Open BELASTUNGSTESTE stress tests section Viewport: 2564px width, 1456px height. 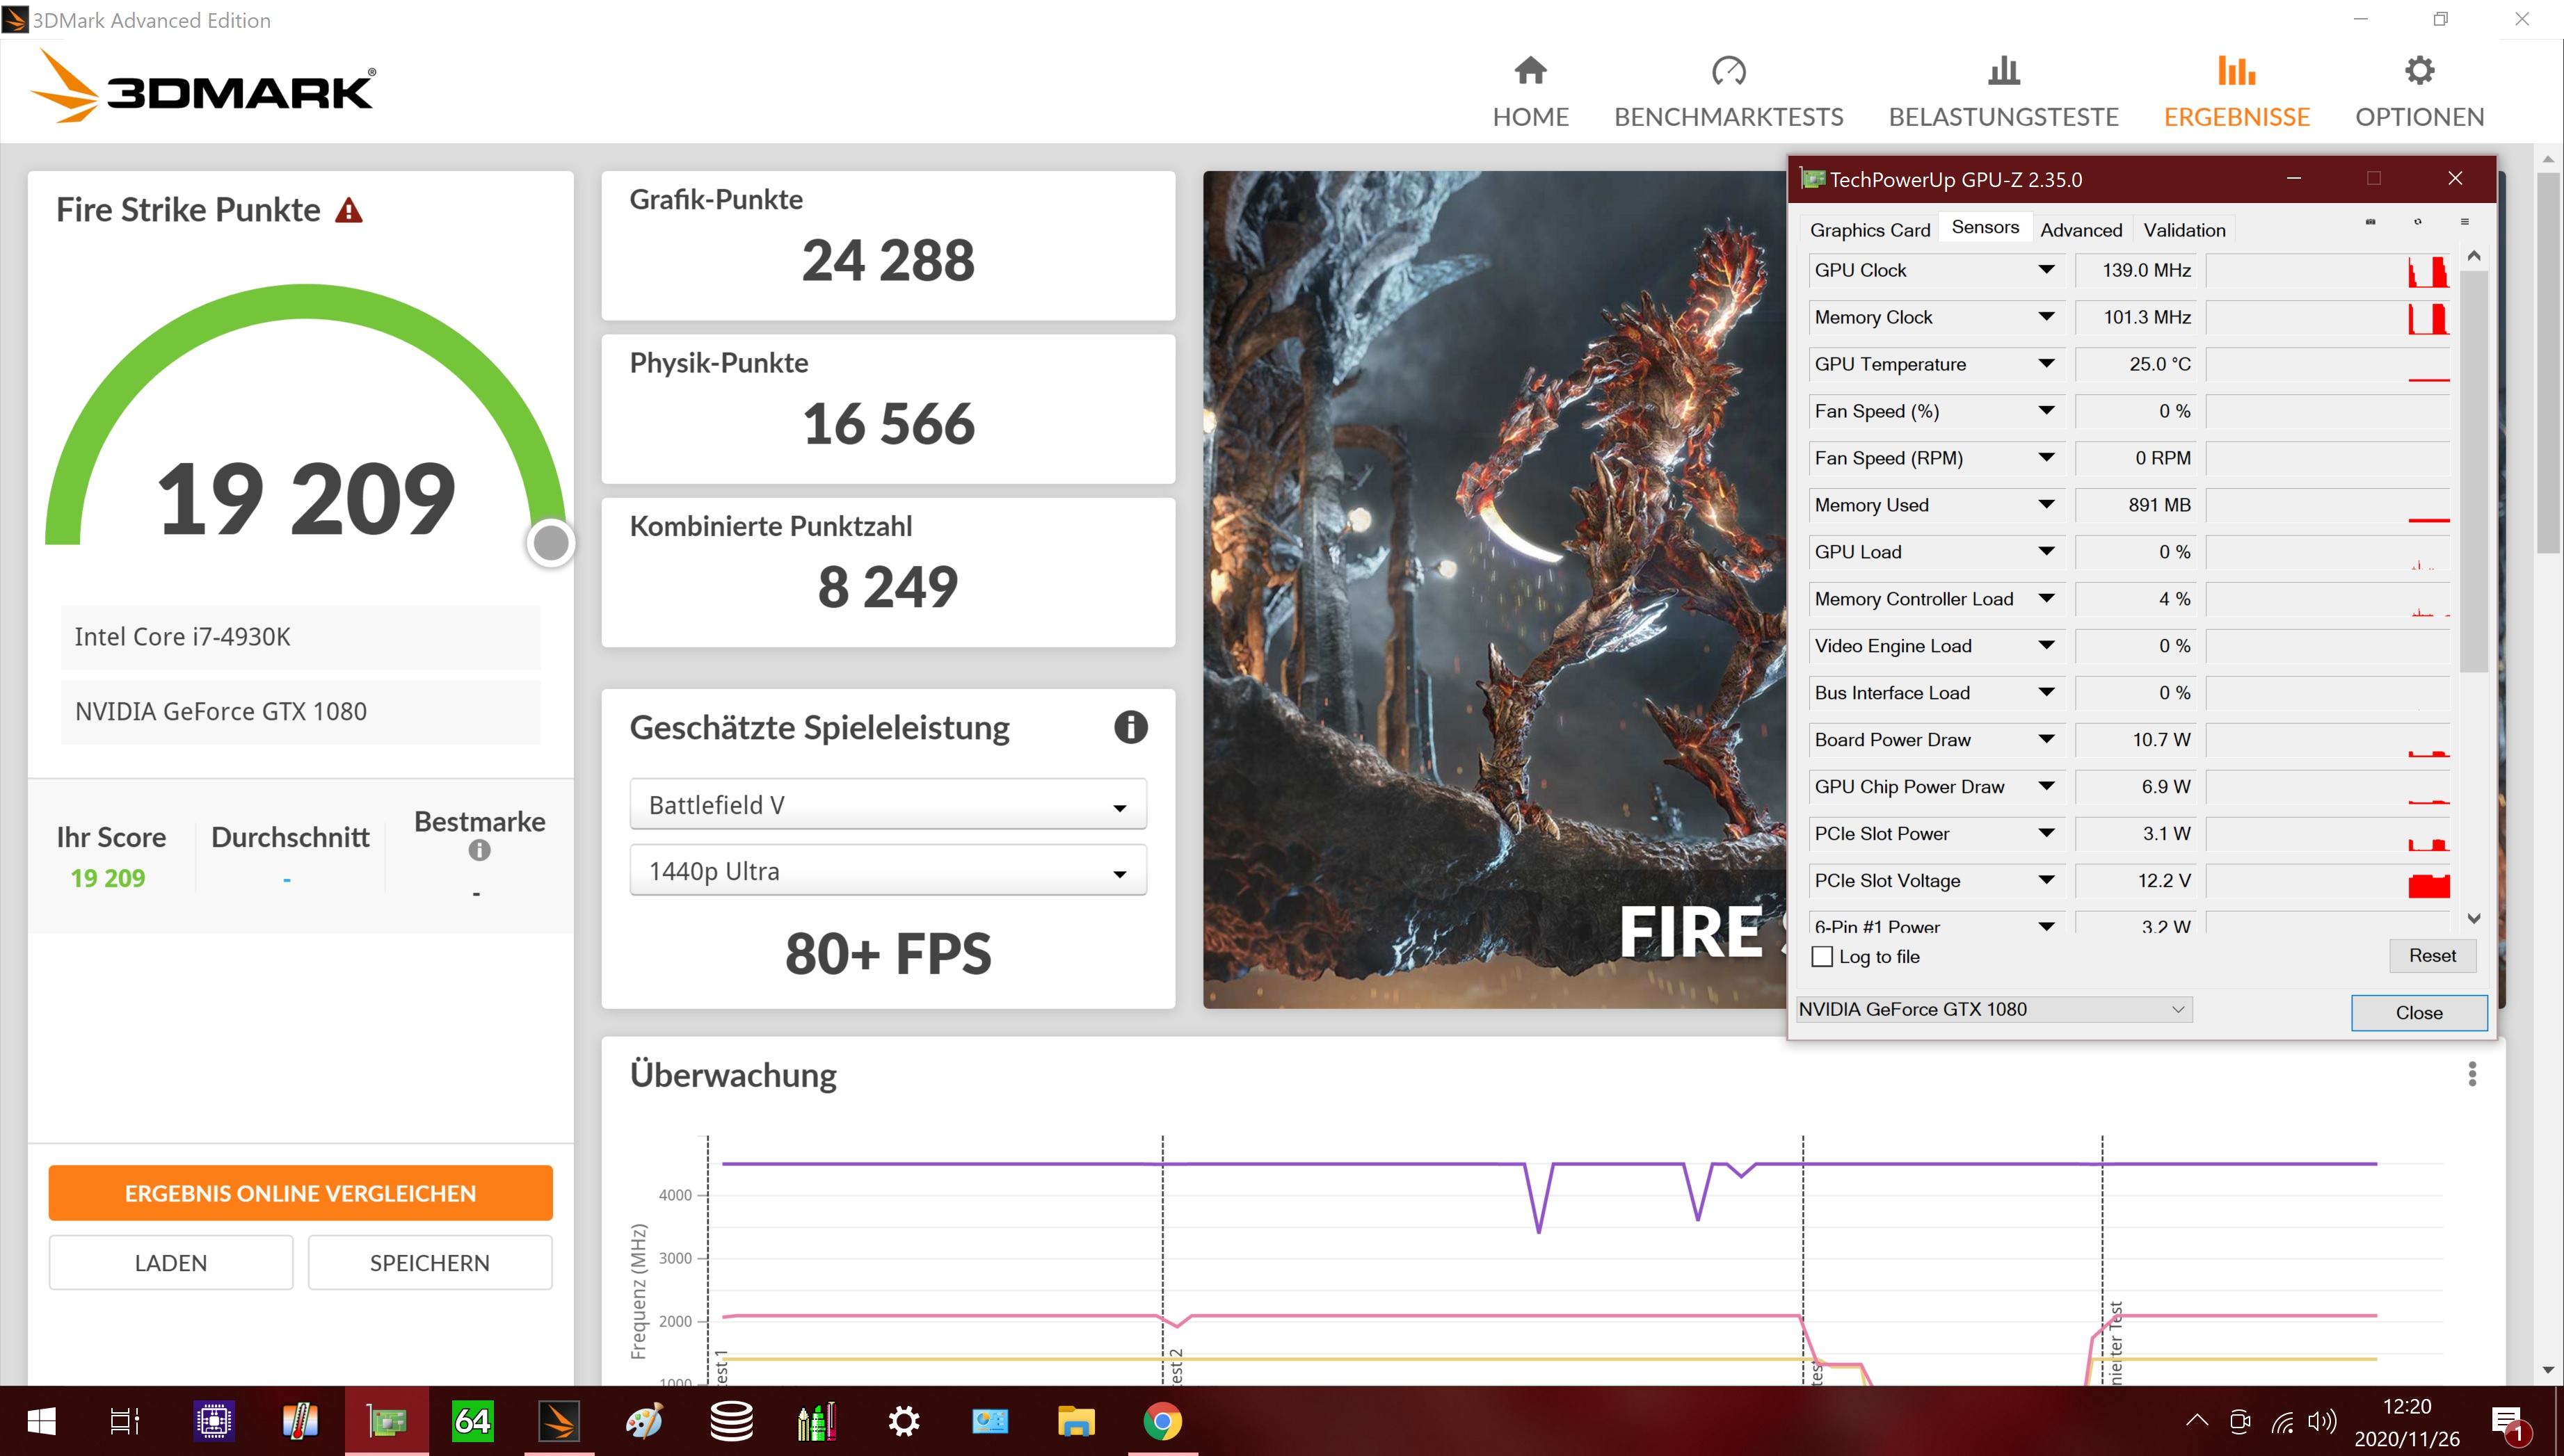tap(2003, 92)
